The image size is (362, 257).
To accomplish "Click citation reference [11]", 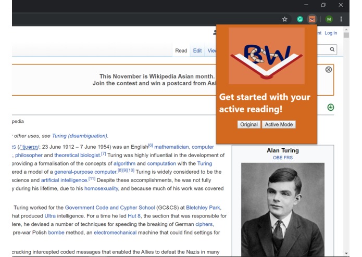I will [92, 178].
